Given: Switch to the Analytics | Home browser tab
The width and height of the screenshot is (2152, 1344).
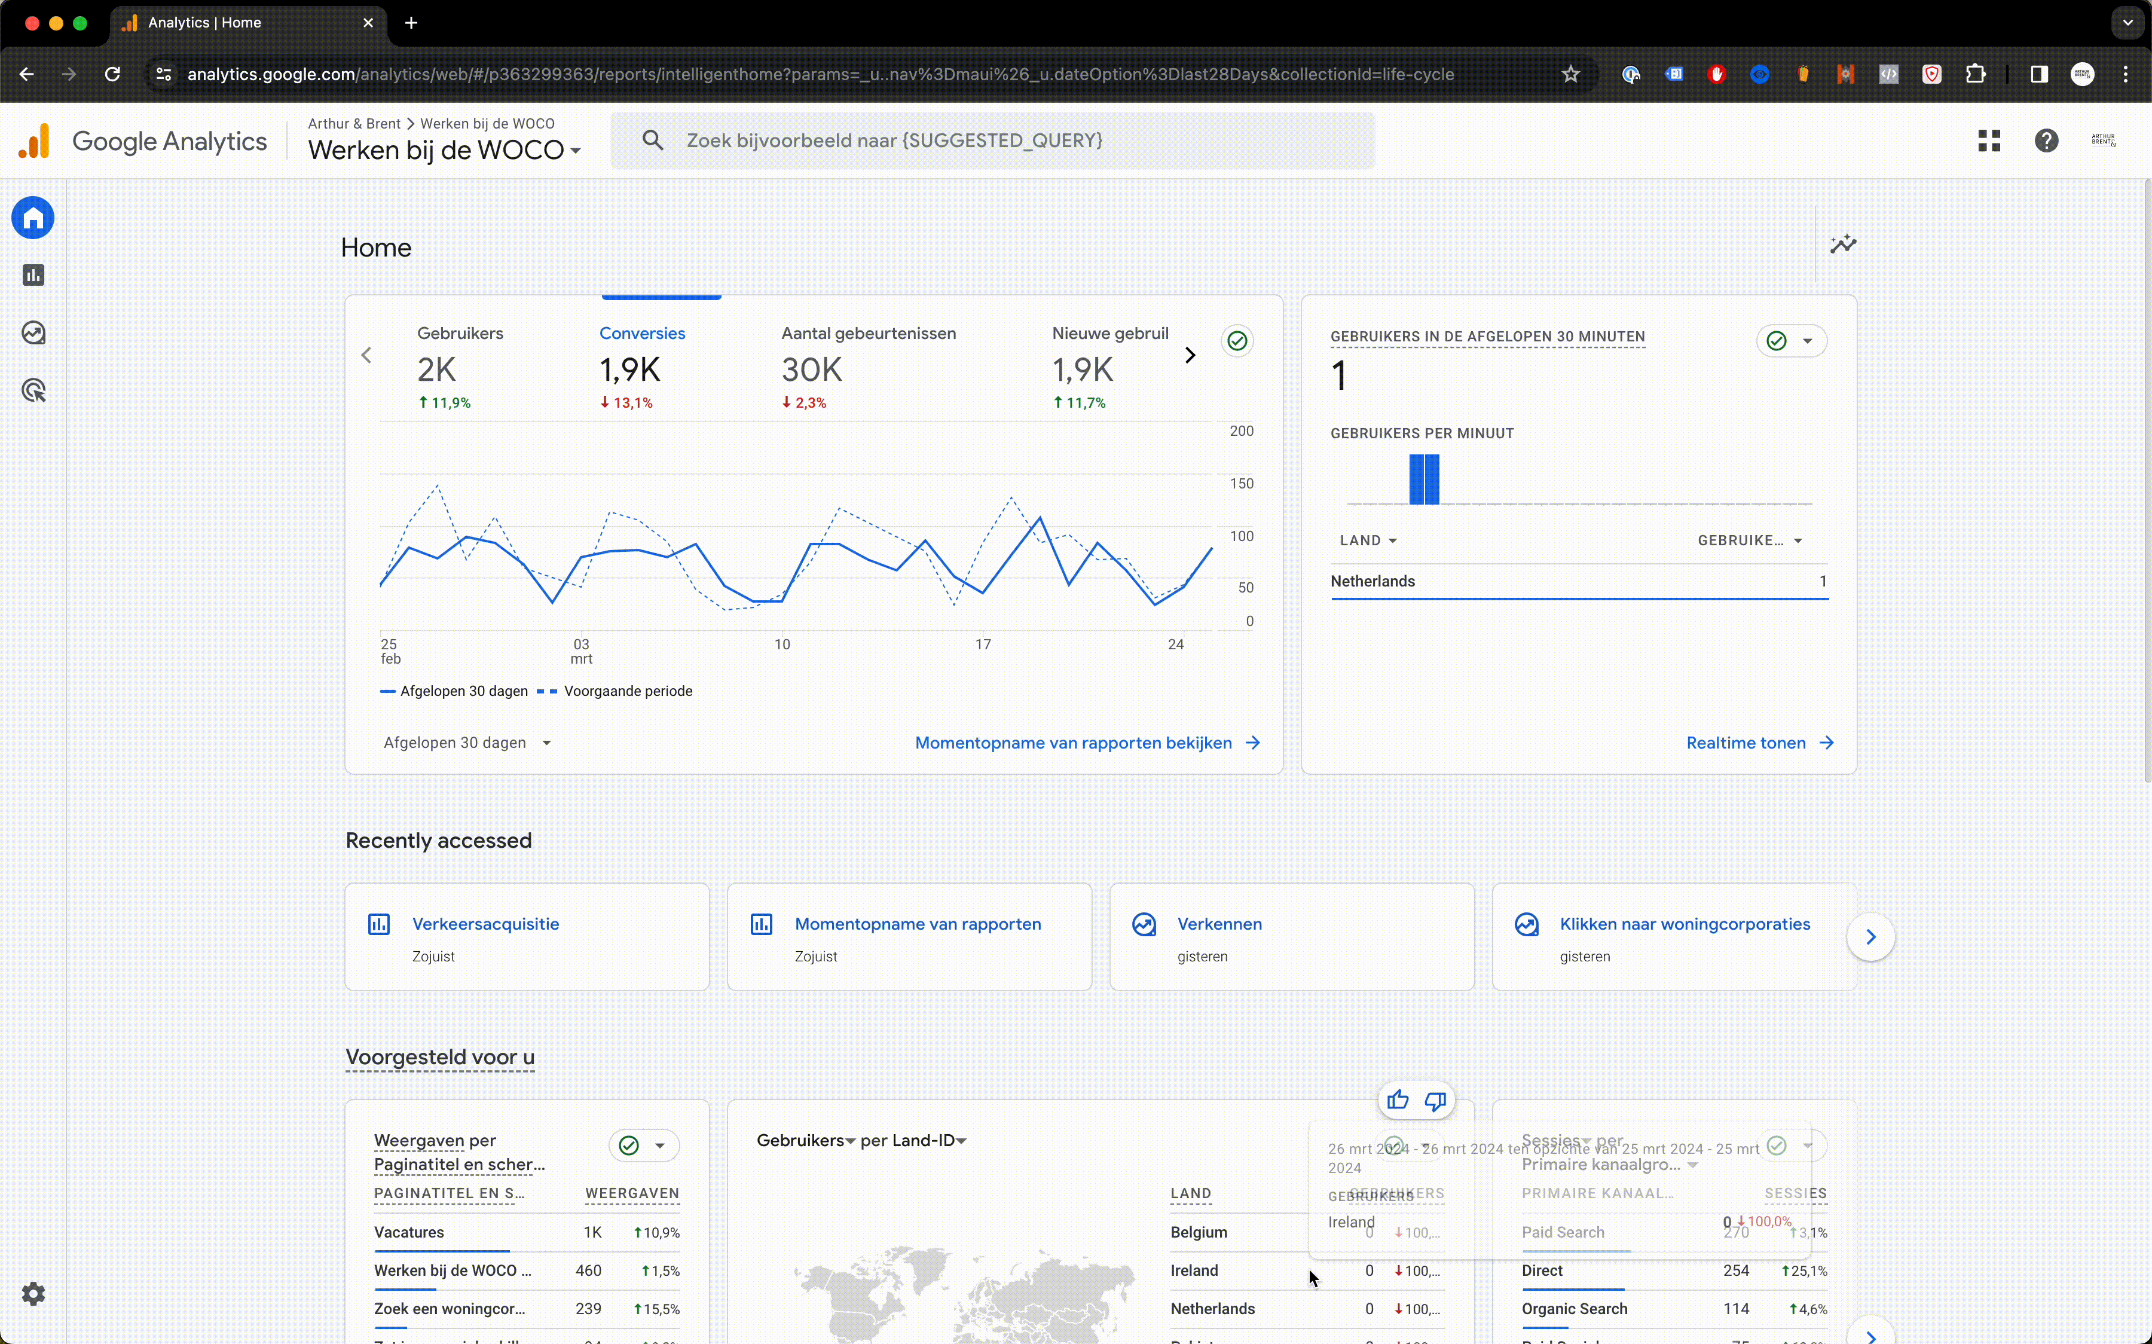Looking at the screenshot, I should (x=249, y=23).
